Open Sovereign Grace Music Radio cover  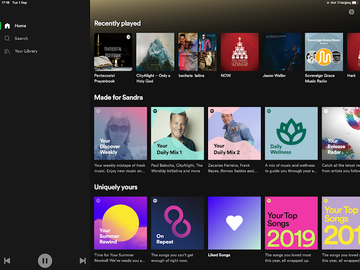click(324, 52)
